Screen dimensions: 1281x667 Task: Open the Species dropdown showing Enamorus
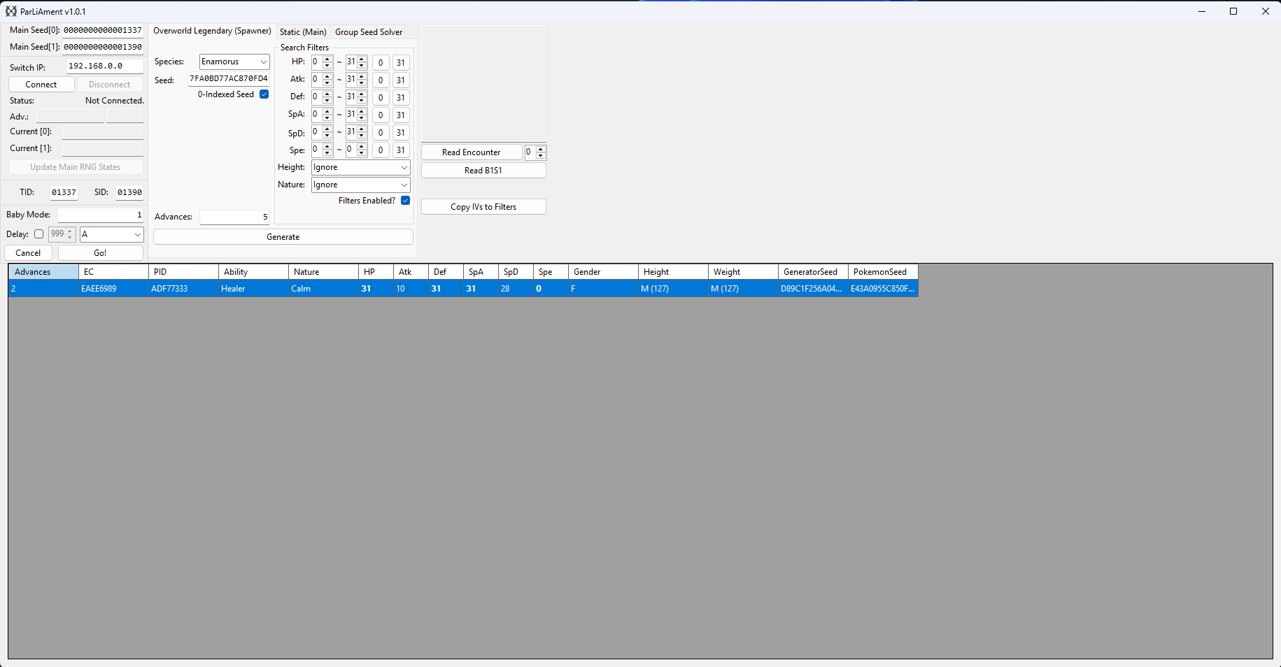point(234,62)
